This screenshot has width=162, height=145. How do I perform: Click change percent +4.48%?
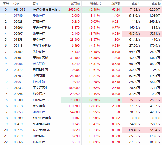pyautogui.click(x=94, y=52)
